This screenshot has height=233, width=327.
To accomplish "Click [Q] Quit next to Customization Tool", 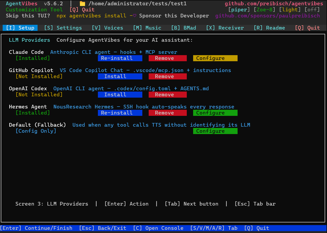I will click(x=82, y=10).
